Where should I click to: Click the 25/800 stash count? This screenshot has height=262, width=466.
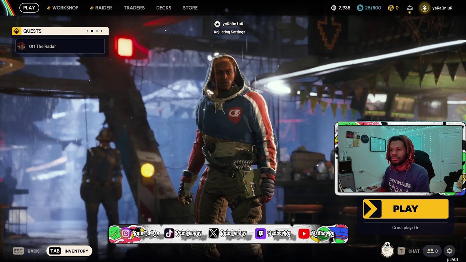tap(373, 8)
